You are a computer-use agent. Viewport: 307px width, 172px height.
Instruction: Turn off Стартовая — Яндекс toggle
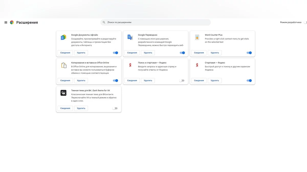(x=249, y=81)
